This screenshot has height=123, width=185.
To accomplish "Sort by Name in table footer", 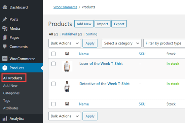I will pos(84,104).
